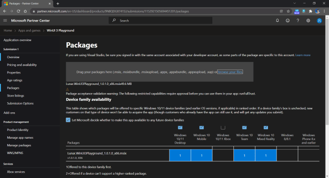Open the hamburger navigation menu
The width and height of the screenshot is (329, 178).
point(5,21)
